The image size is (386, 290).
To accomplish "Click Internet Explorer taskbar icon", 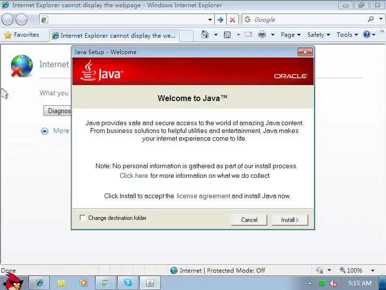I will click(x=39, y=283).
